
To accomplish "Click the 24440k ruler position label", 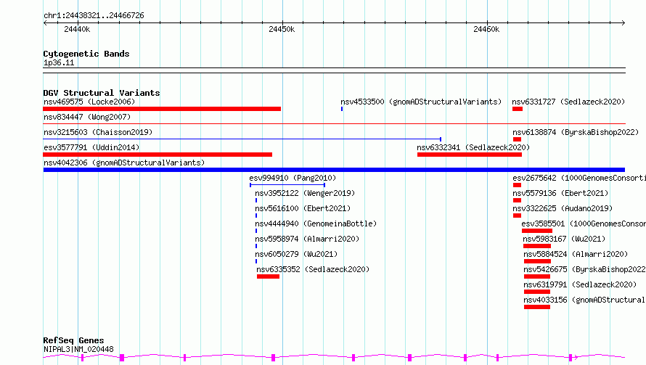I will (77, 29).
